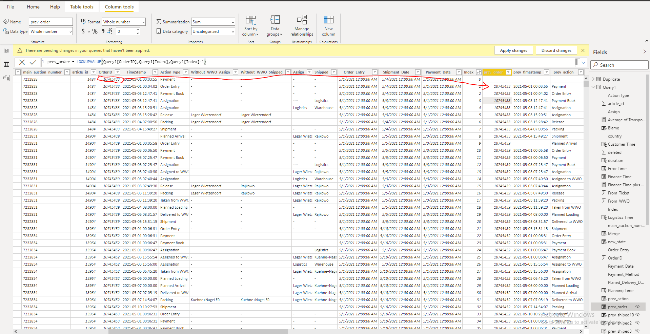The width and height of the screenshot is (650, 334).
Task: Select the new_state field
Action: [617, 242]
